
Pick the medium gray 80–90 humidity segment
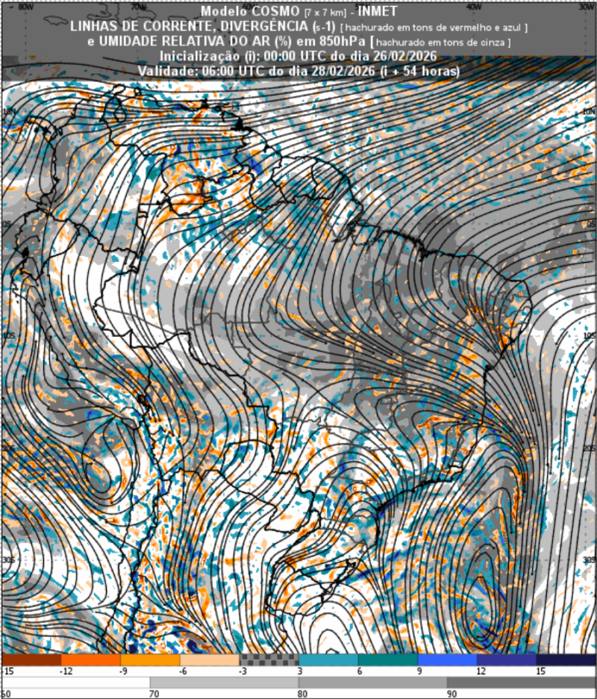372,683
